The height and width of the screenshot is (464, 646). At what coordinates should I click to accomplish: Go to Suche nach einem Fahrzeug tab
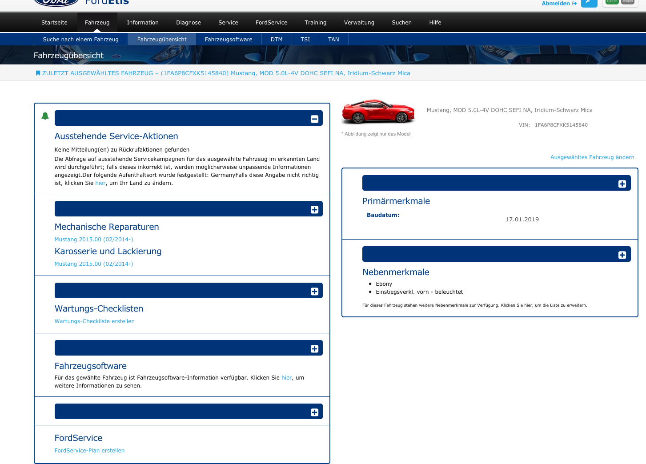(x=80, y=39)
